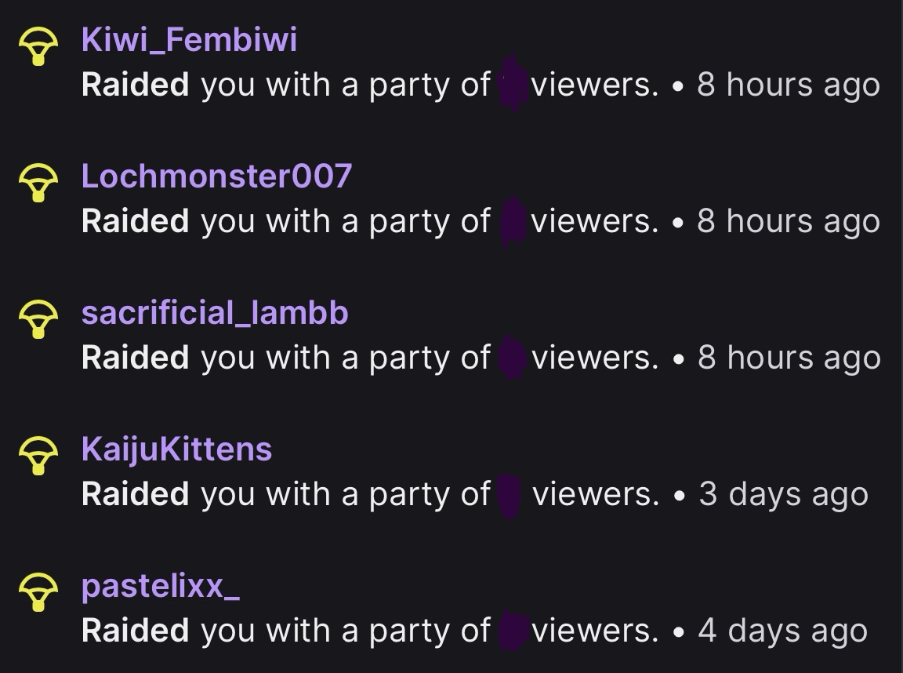Click "Raided" in the KaijuKittens entry

(135, 494)
